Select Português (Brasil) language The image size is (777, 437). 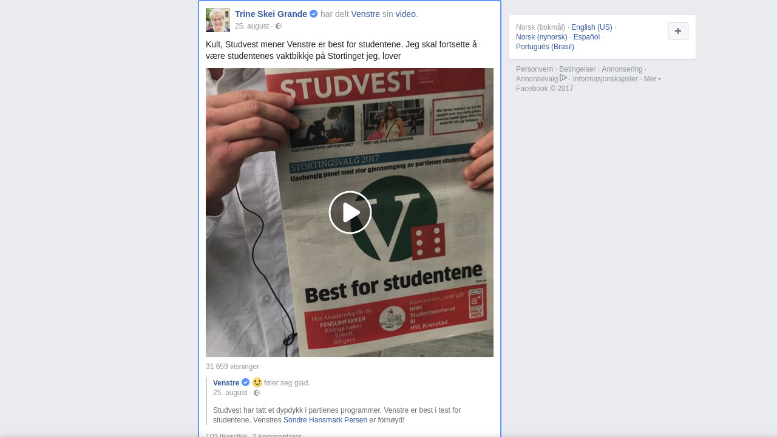(545, 47)
